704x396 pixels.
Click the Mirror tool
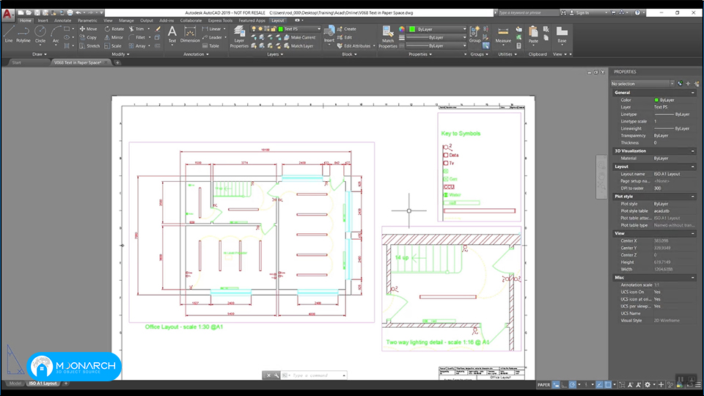coord(114,37)
